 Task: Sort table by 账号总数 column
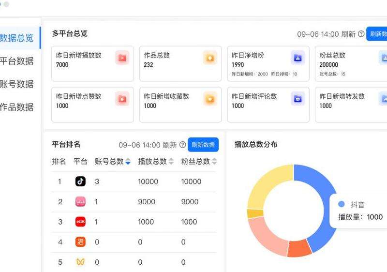128,162
